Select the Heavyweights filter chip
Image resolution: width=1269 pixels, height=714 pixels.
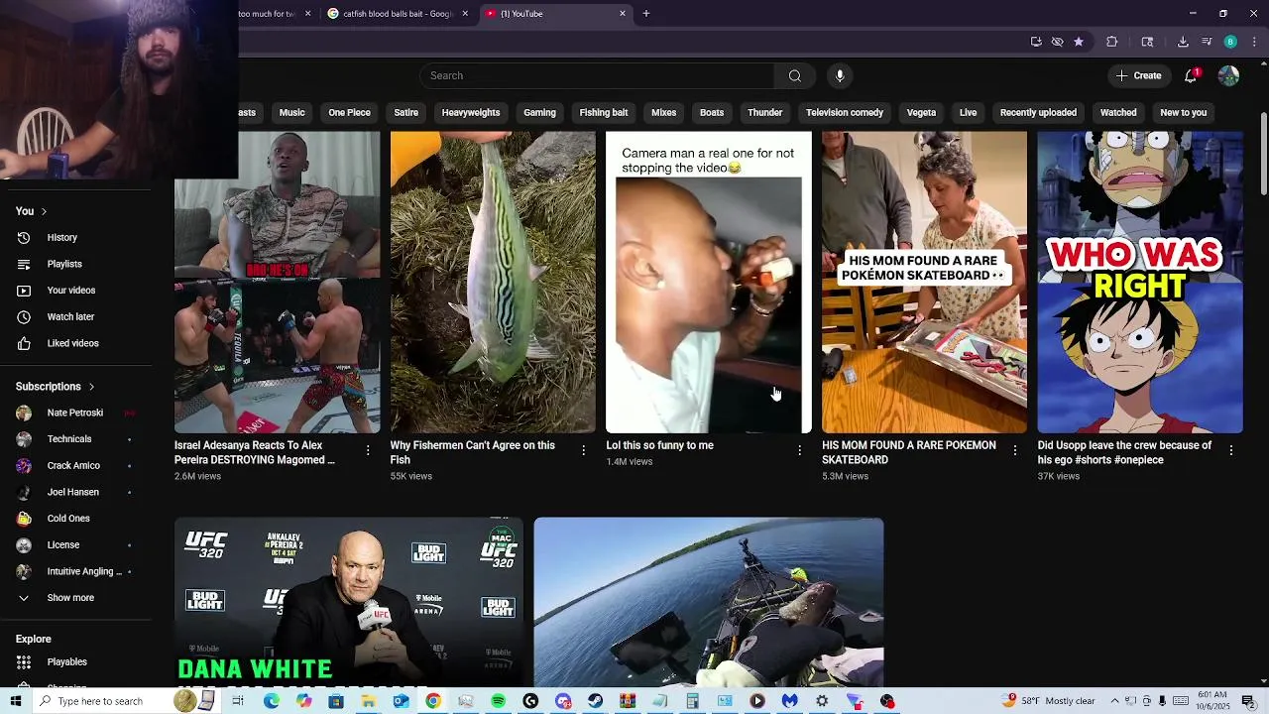point(471,112)
